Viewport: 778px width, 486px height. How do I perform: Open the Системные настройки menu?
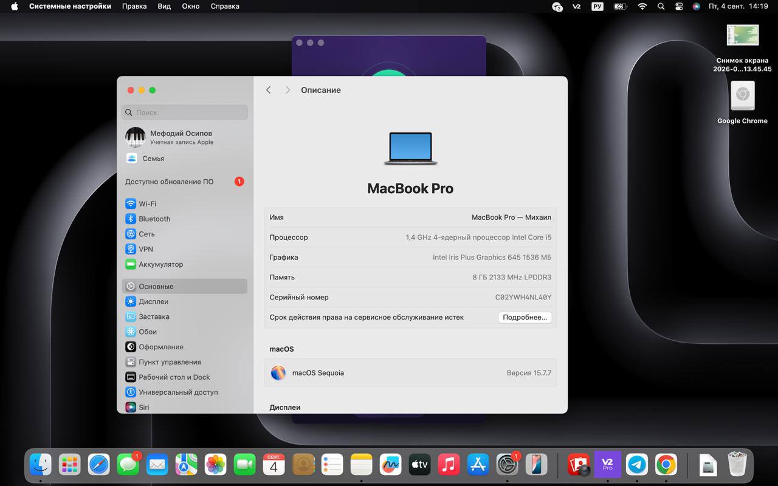70,6
